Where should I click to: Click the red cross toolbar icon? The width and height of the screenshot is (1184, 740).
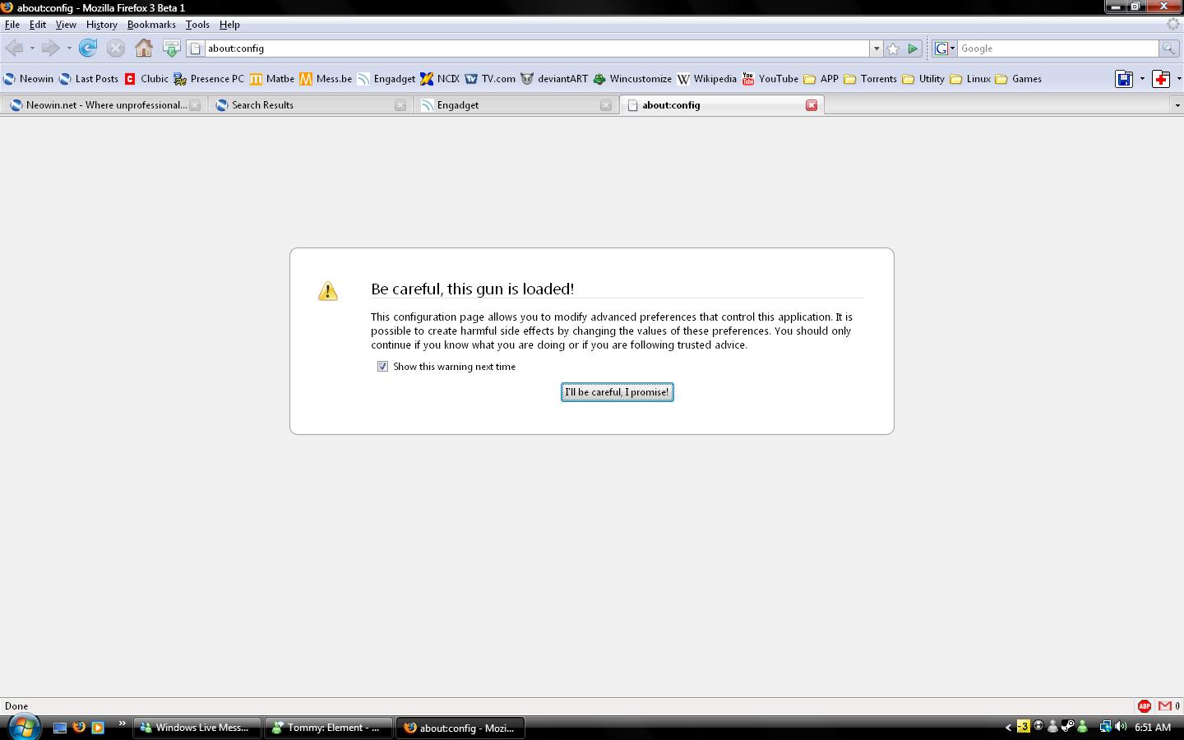coord(1161,79)
